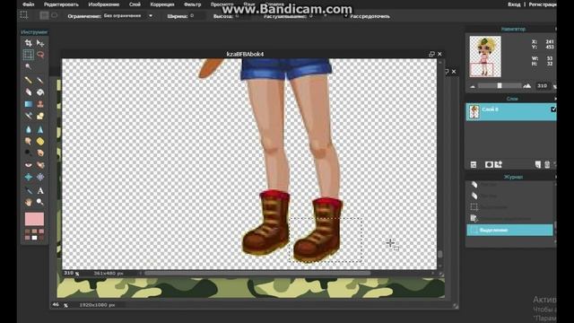The width and height of the screenshot is (574, 323).
Task: Click the Вход login link
Action: (x=514, y=4)
